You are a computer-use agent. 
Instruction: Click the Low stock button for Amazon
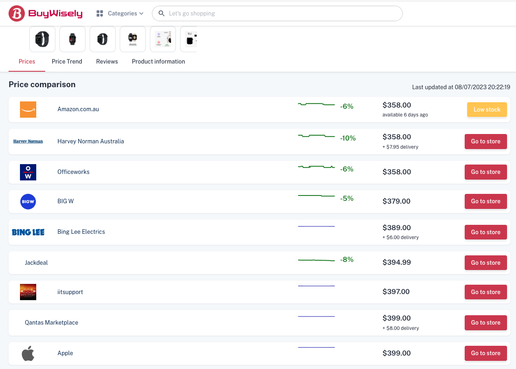coord(487,110)
